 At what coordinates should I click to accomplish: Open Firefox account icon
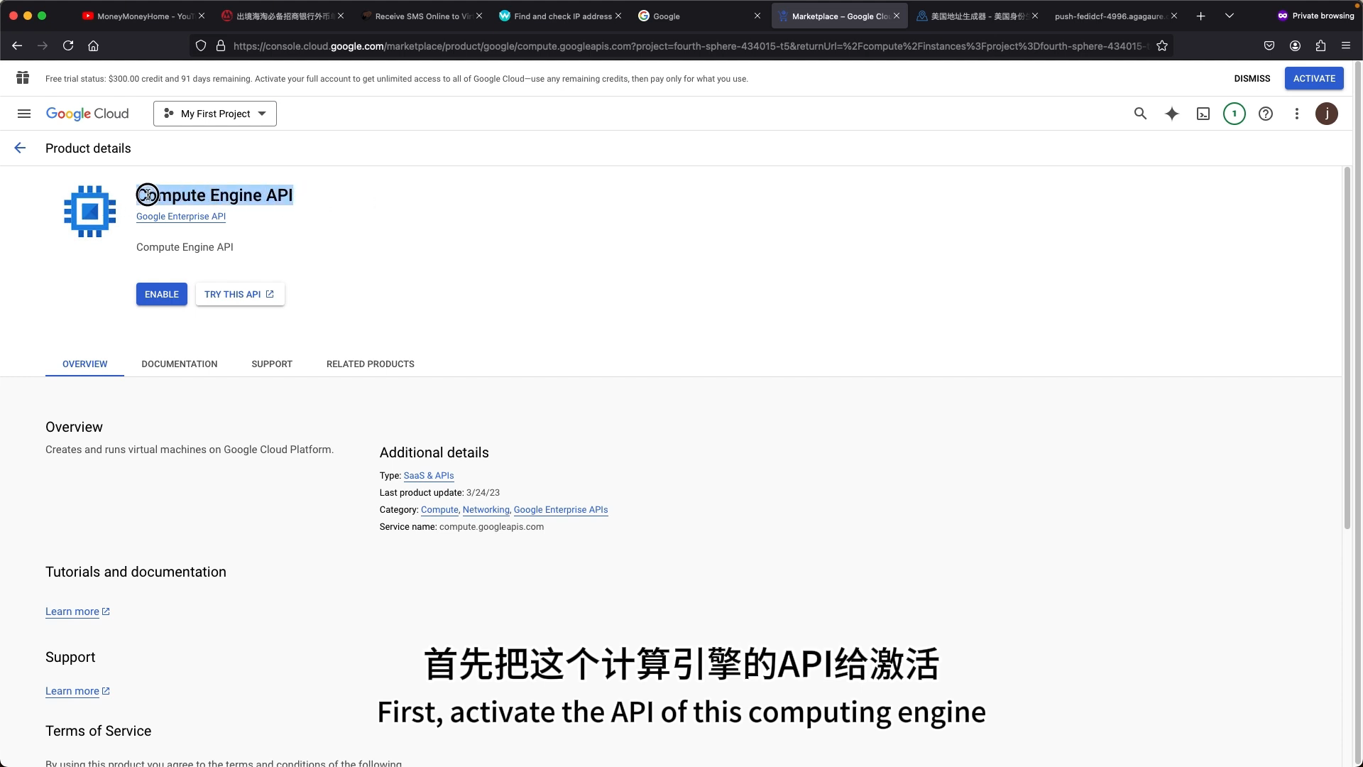(1295, 45)
